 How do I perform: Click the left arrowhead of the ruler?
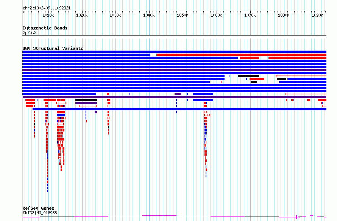click(23, 12)
